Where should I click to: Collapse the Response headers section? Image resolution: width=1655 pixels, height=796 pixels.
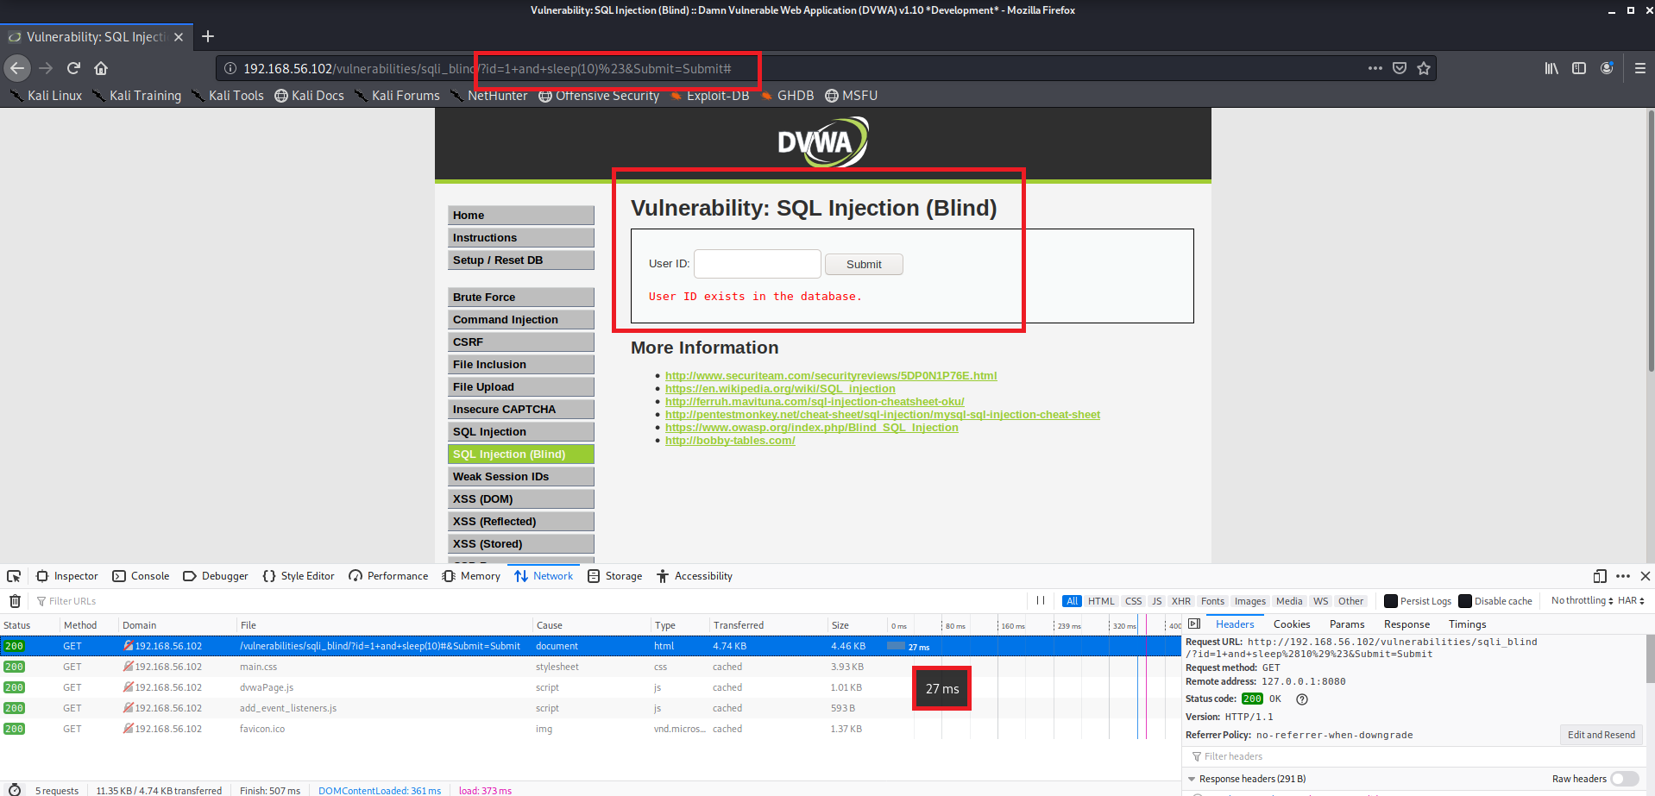tap(1192, 780)
